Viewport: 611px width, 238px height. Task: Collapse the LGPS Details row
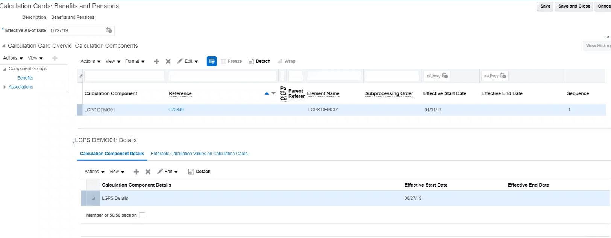(x=93, y=198)
